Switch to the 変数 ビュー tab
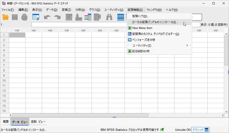This screenshot has height=133, width=229. tap(38, 122)
